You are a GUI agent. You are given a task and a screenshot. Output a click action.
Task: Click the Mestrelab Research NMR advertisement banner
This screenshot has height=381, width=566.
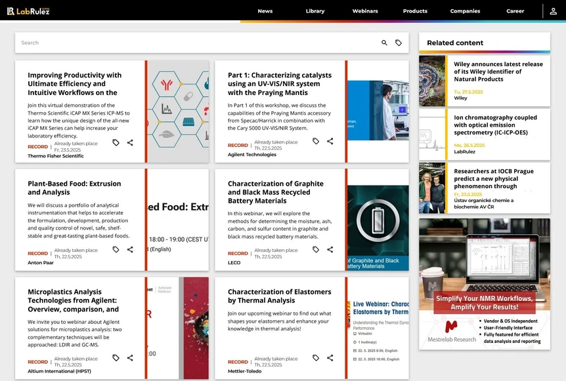coord(485,284)
